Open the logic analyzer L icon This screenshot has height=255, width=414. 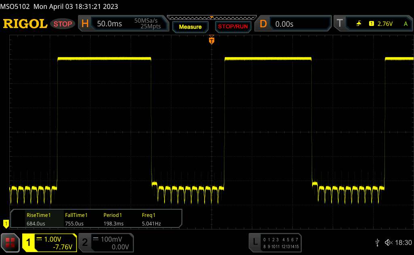click(255, 242)
